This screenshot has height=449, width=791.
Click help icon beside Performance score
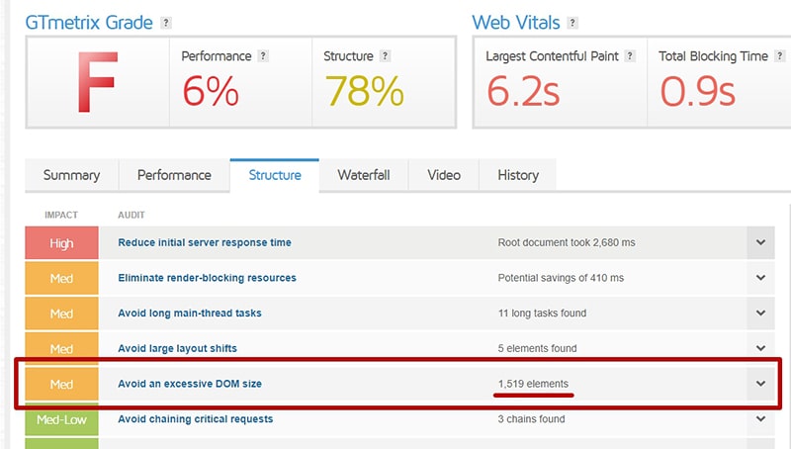(263, 56)
